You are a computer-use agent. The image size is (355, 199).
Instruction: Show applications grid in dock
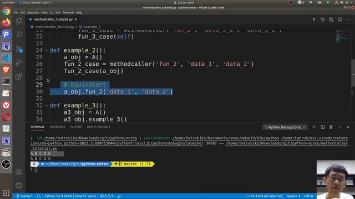point(6,193)
